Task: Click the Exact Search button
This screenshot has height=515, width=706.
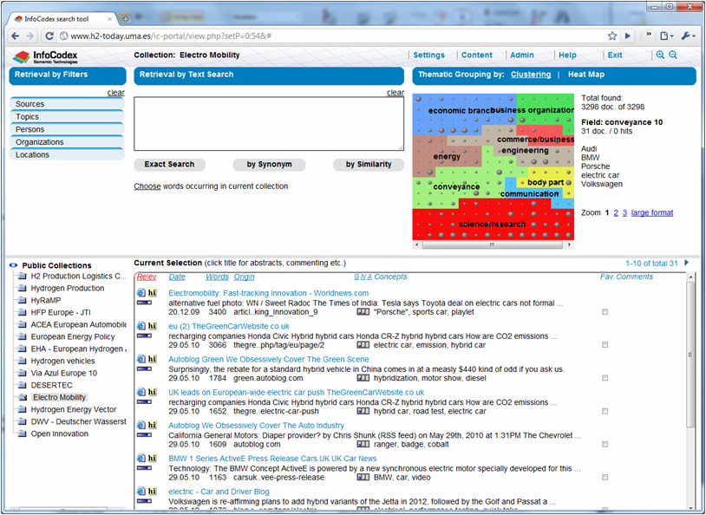Action: click(x=169, y=165)
